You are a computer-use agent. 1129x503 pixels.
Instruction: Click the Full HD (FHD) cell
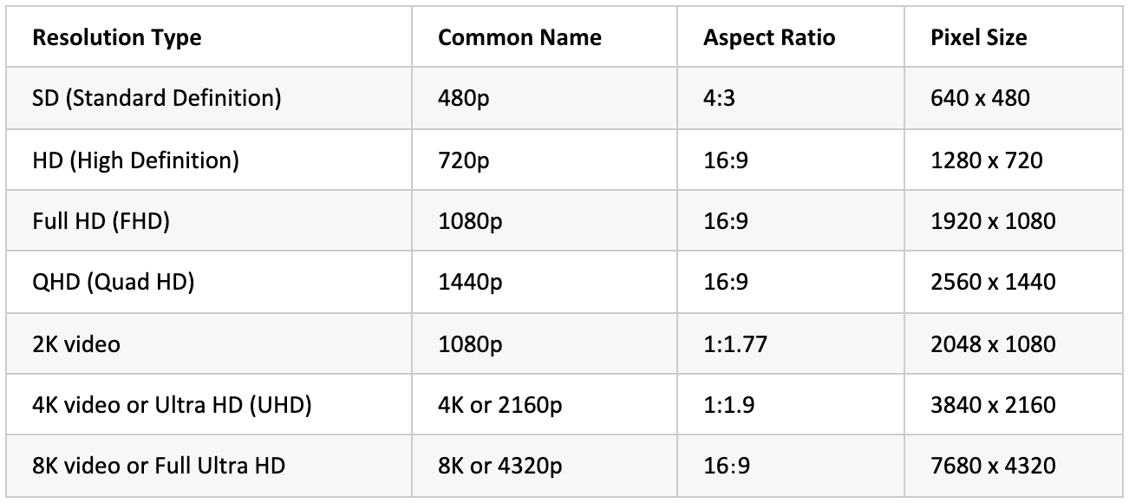click(x=101, y=221)
